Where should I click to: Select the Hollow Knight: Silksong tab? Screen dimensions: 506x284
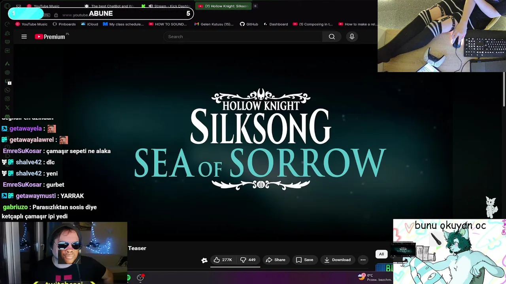[x=223, y=6]
